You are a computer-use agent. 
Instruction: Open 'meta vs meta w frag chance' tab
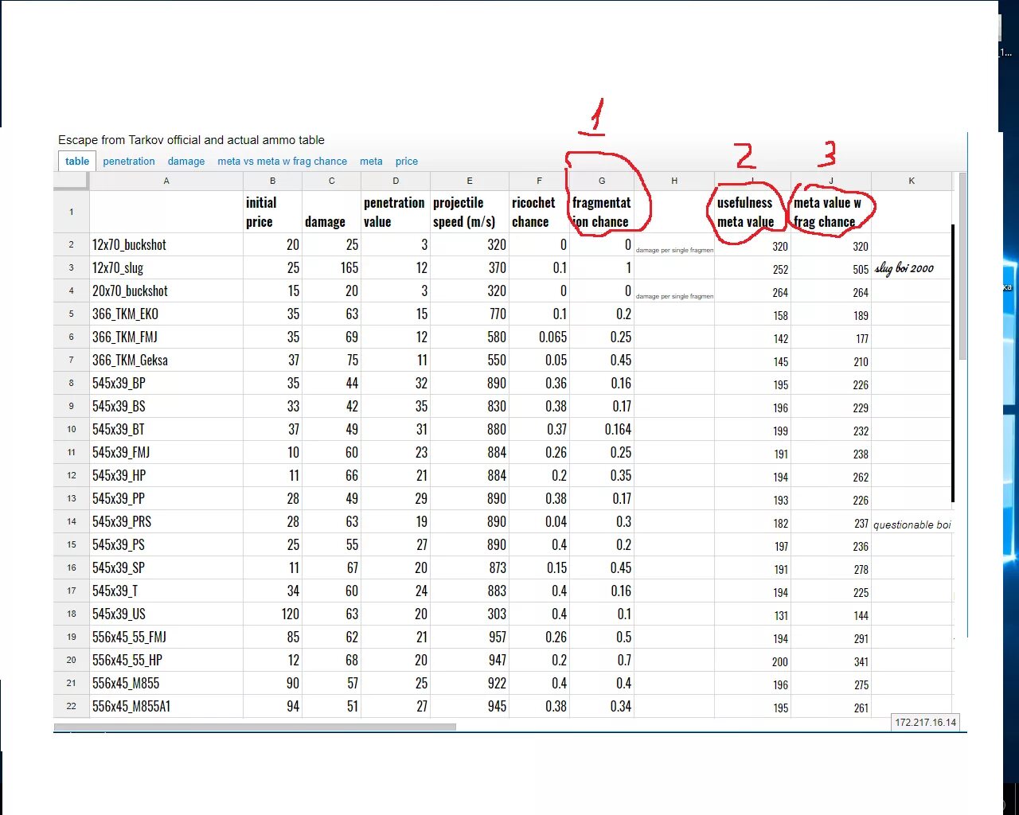pyautogui.click(x=282, y=161)
